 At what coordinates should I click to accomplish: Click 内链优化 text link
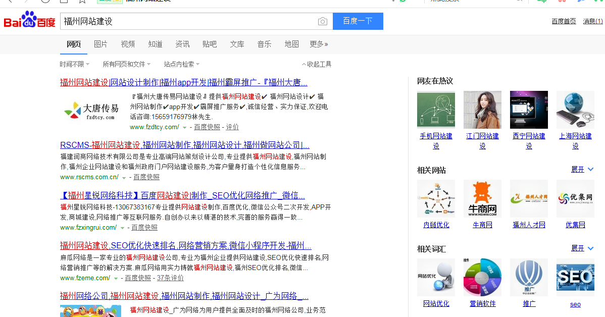point(436,225)
